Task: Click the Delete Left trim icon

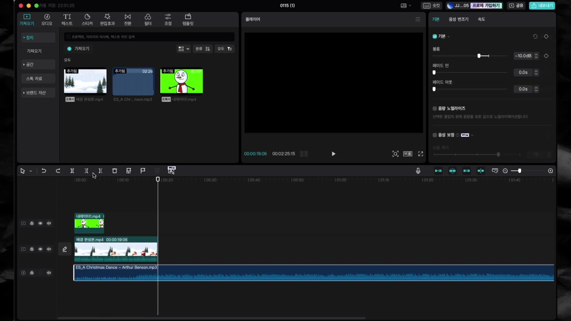Action: (86, 171)
